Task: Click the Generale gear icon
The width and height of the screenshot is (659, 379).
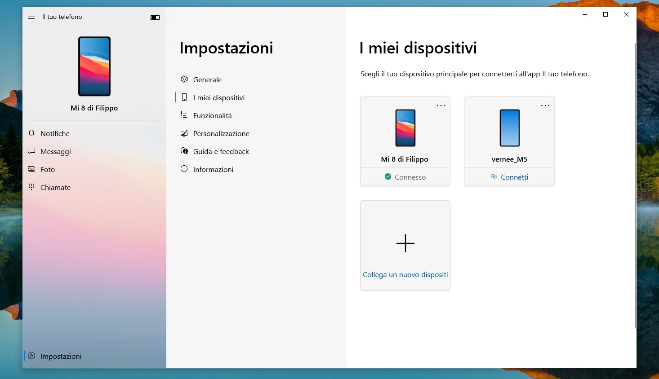Action: pos(184,79)
